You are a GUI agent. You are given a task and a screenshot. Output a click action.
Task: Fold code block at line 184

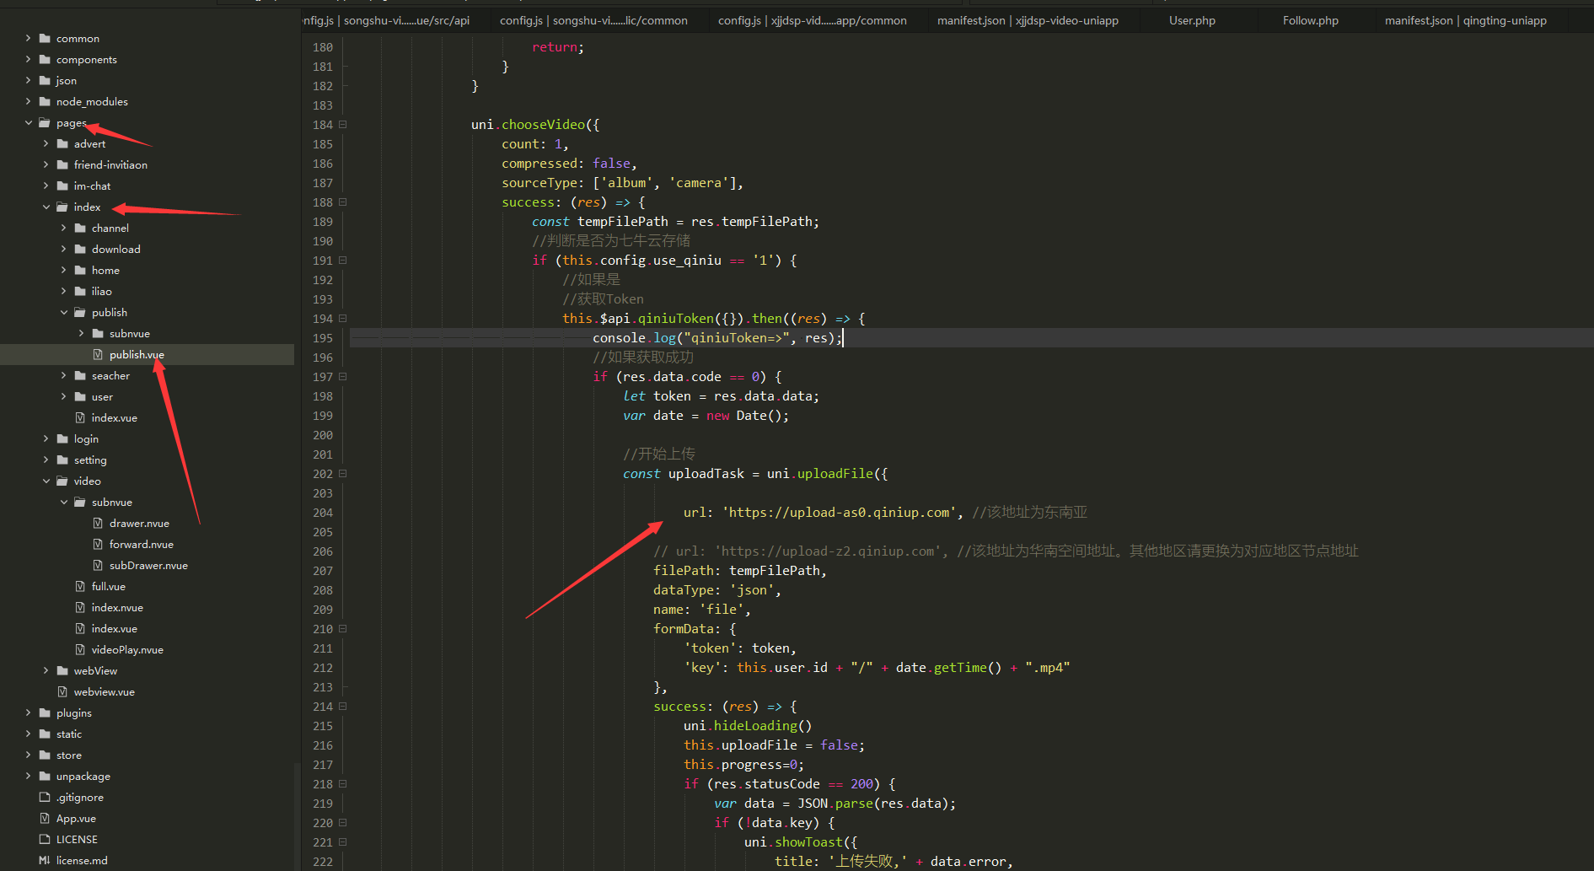(x=342, y=125)
